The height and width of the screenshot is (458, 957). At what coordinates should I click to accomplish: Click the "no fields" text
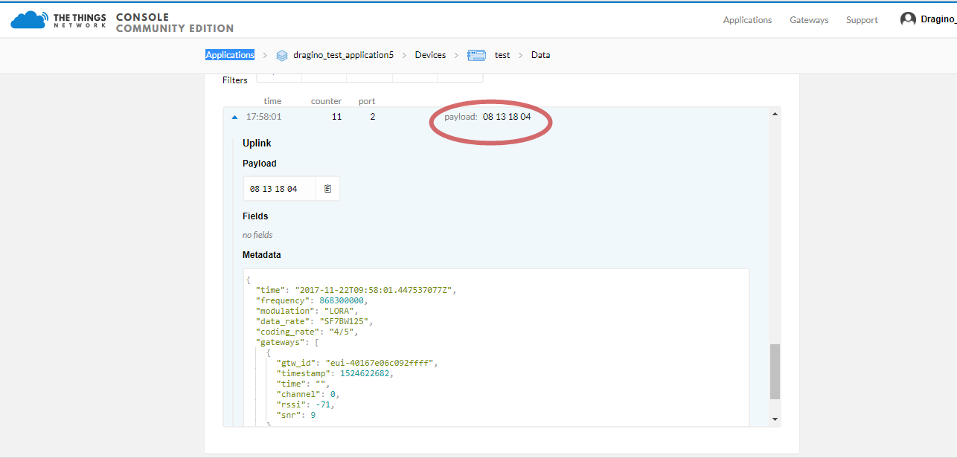pos(257,235)
